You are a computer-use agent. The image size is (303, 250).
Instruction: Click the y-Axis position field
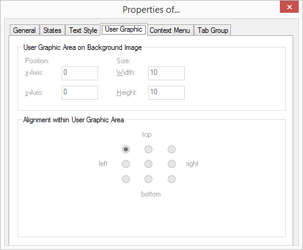coord(80,92)
